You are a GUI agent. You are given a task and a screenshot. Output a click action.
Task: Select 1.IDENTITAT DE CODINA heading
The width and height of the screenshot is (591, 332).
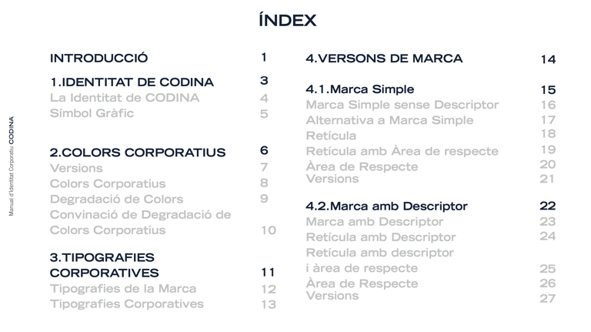coord(132,82)
